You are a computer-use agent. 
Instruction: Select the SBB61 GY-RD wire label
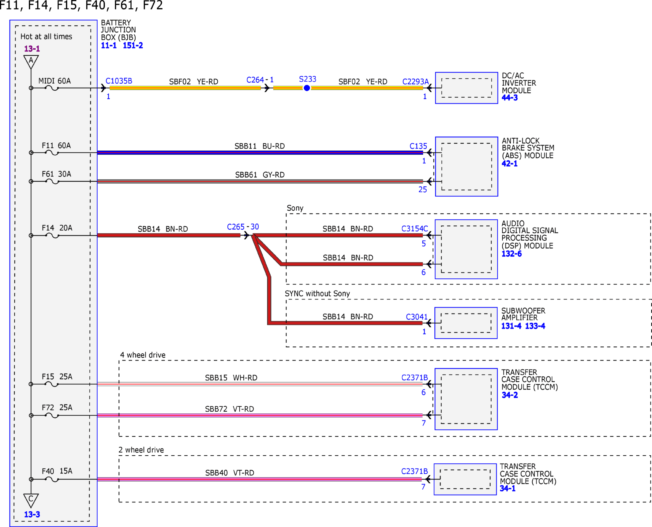(x=260, y=175)
